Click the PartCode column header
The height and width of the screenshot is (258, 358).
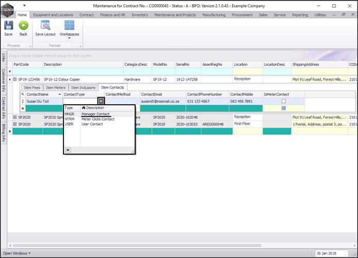tap(27, 64)
